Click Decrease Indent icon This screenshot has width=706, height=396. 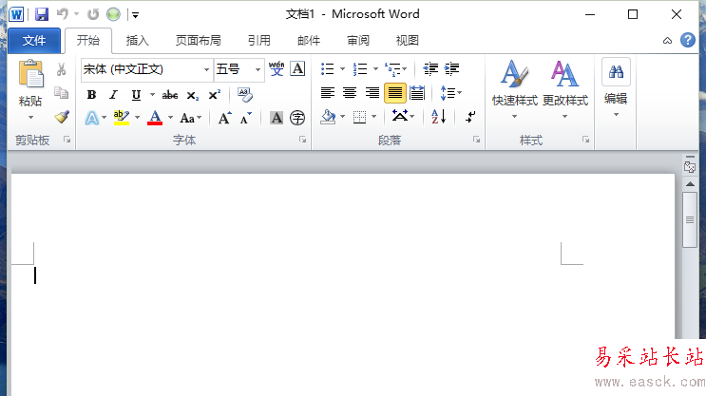(x=430, y=69)
